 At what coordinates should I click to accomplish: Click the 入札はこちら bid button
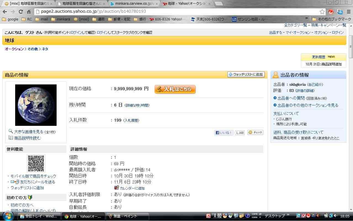pos(175,89)
